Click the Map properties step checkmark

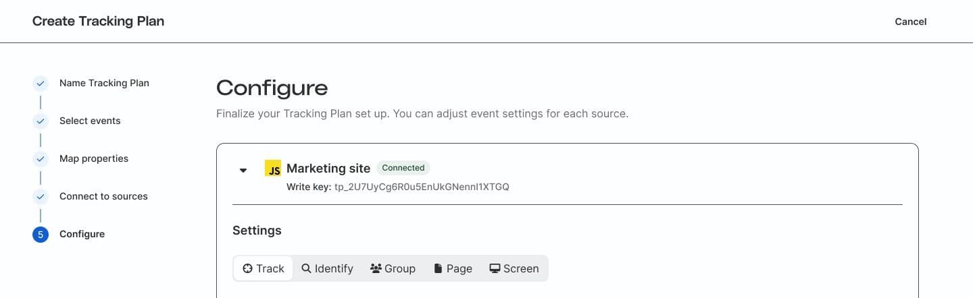coord(41,159)
